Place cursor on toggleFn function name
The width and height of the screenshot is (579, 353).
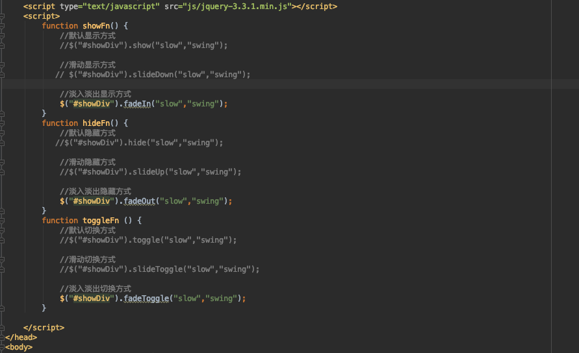tap(101, 221)
